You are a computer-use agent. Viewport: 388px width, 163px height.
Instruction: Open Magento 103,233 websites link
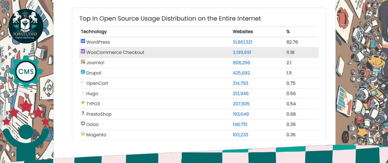click(x=240, y=135)
